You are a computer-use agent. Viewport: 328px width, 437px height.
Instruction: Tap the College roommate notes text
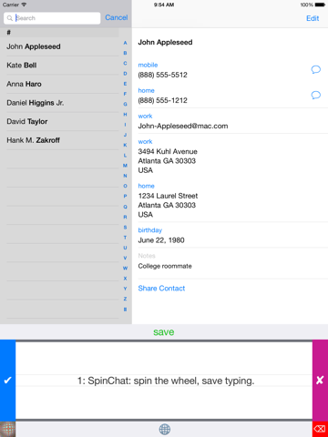click(165, 266)
